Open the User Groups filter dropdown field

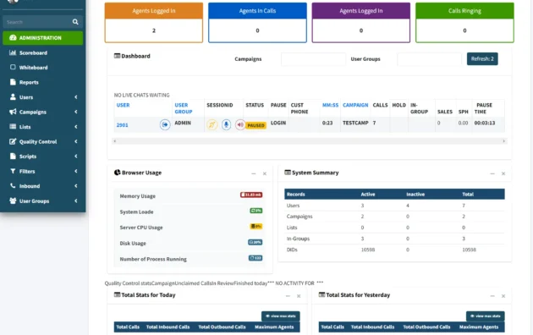click(x=429, y=59)
